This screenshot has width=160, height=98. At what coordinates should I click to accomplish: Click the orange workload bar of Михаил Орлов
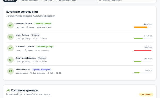[141, 27]
